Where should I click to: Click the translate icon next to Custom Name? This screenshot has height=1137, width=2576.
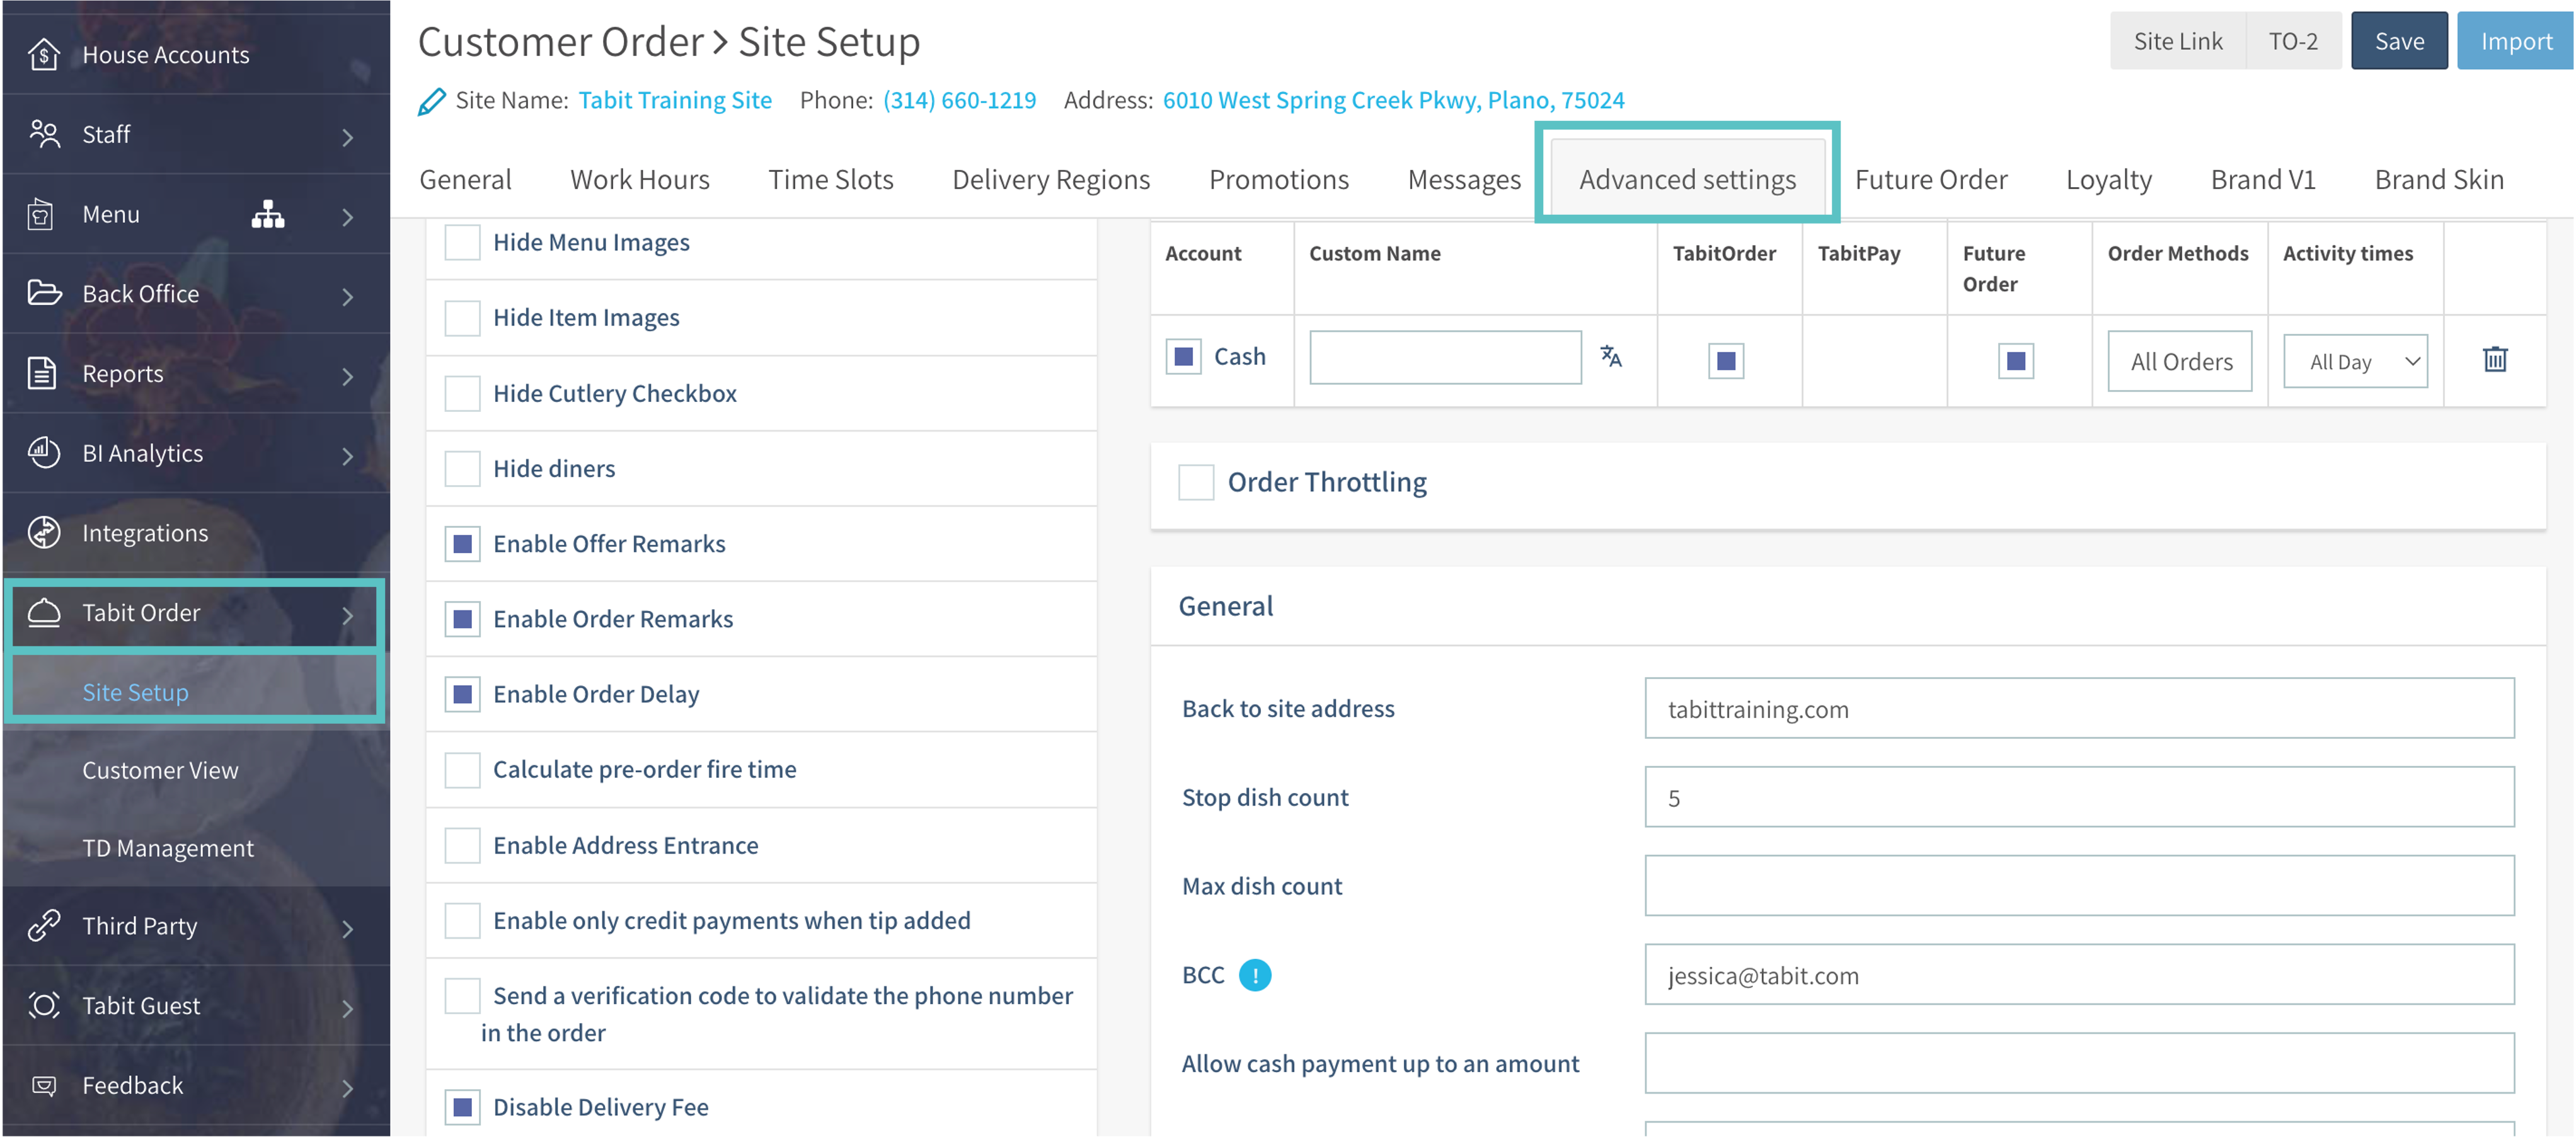1610,357
